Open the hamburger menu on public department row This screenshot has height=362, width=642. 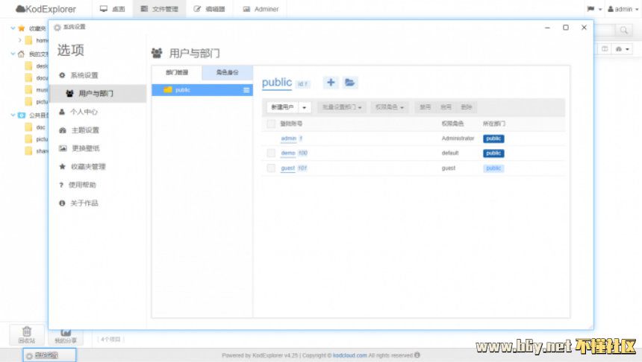tap(246, 90)
